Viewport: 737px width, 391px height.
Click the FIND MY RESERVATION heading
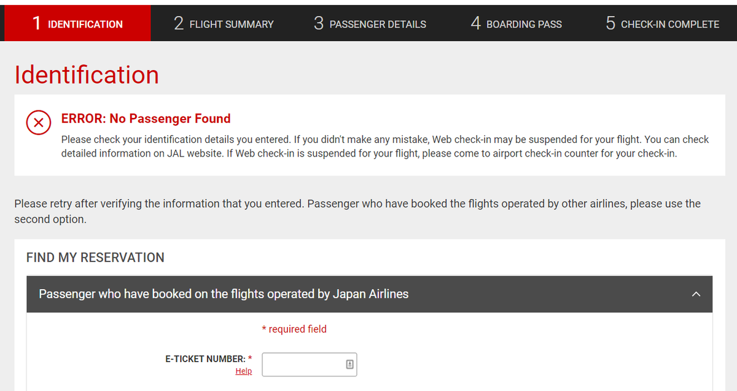pos(95,258)
